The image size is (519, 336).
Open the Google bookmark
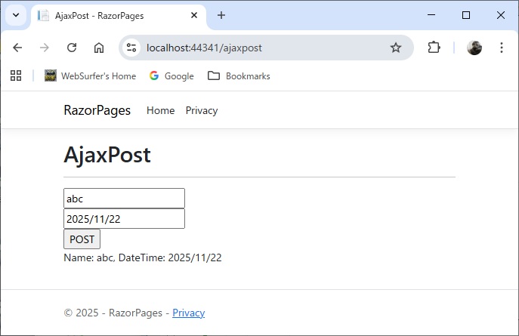[x=171, y=76]
